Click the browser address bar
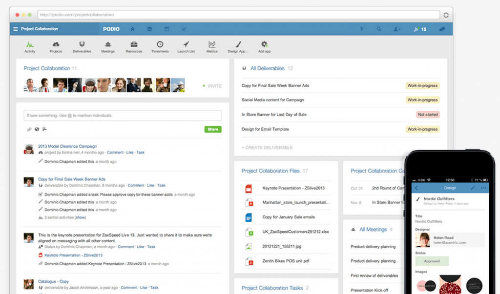This screenshot has width=500, height=294. [x=238, y=15]
